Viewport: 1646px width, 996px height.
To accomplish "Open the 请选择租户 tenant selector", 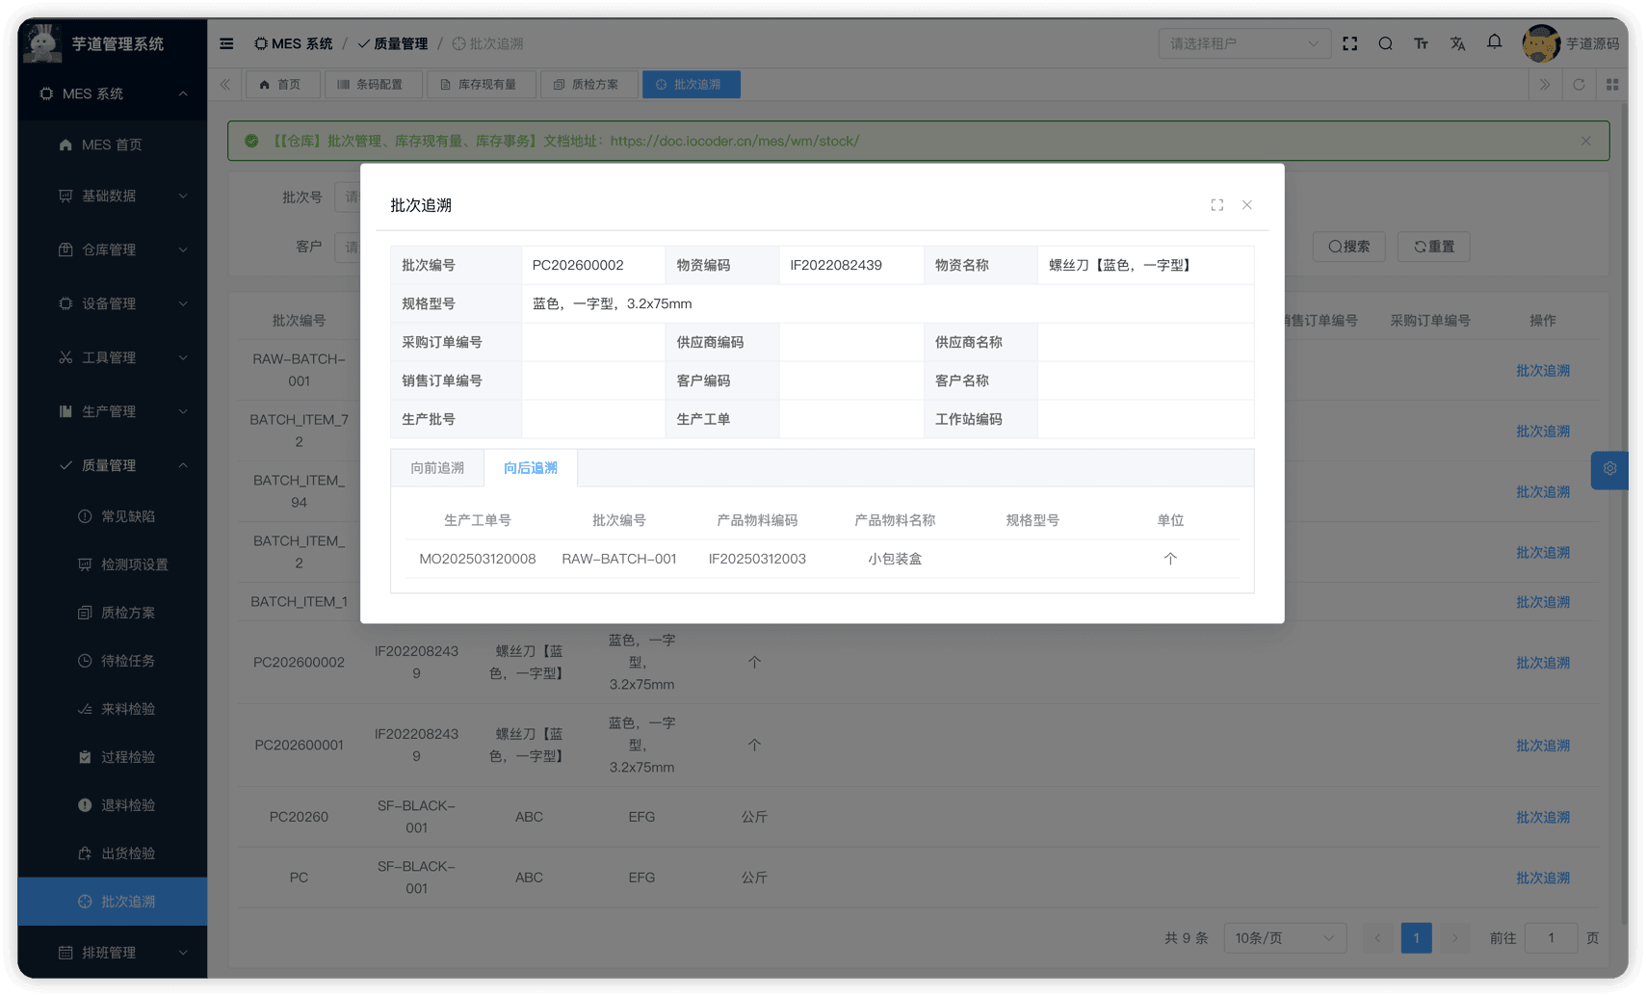I will point(1243,43).
